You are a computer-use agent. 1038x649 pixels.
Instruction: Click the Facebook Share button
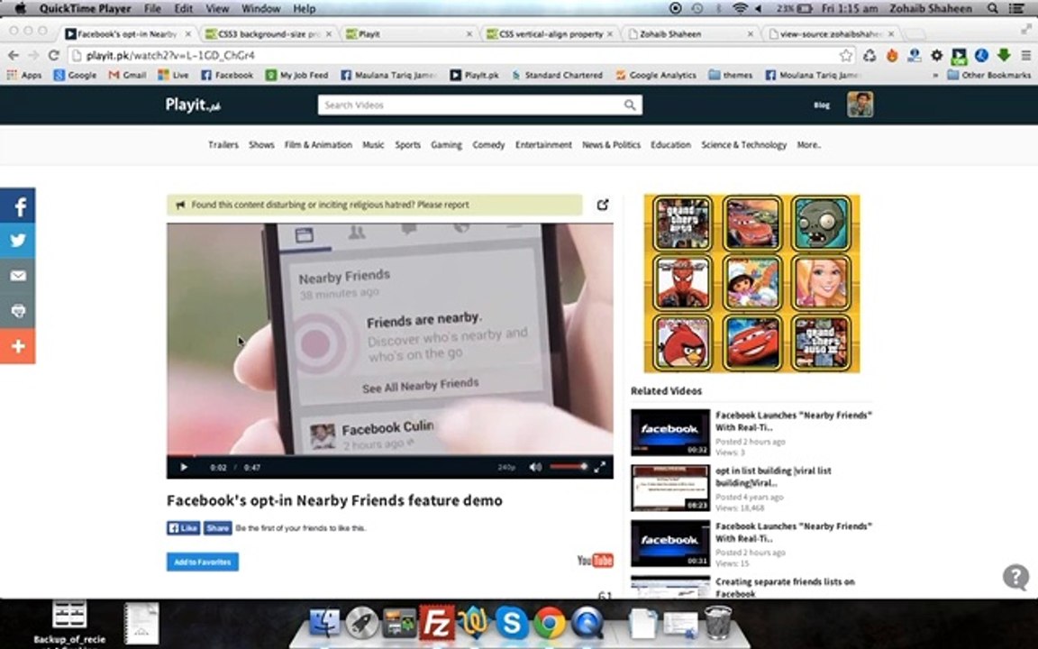coord(217,528)
